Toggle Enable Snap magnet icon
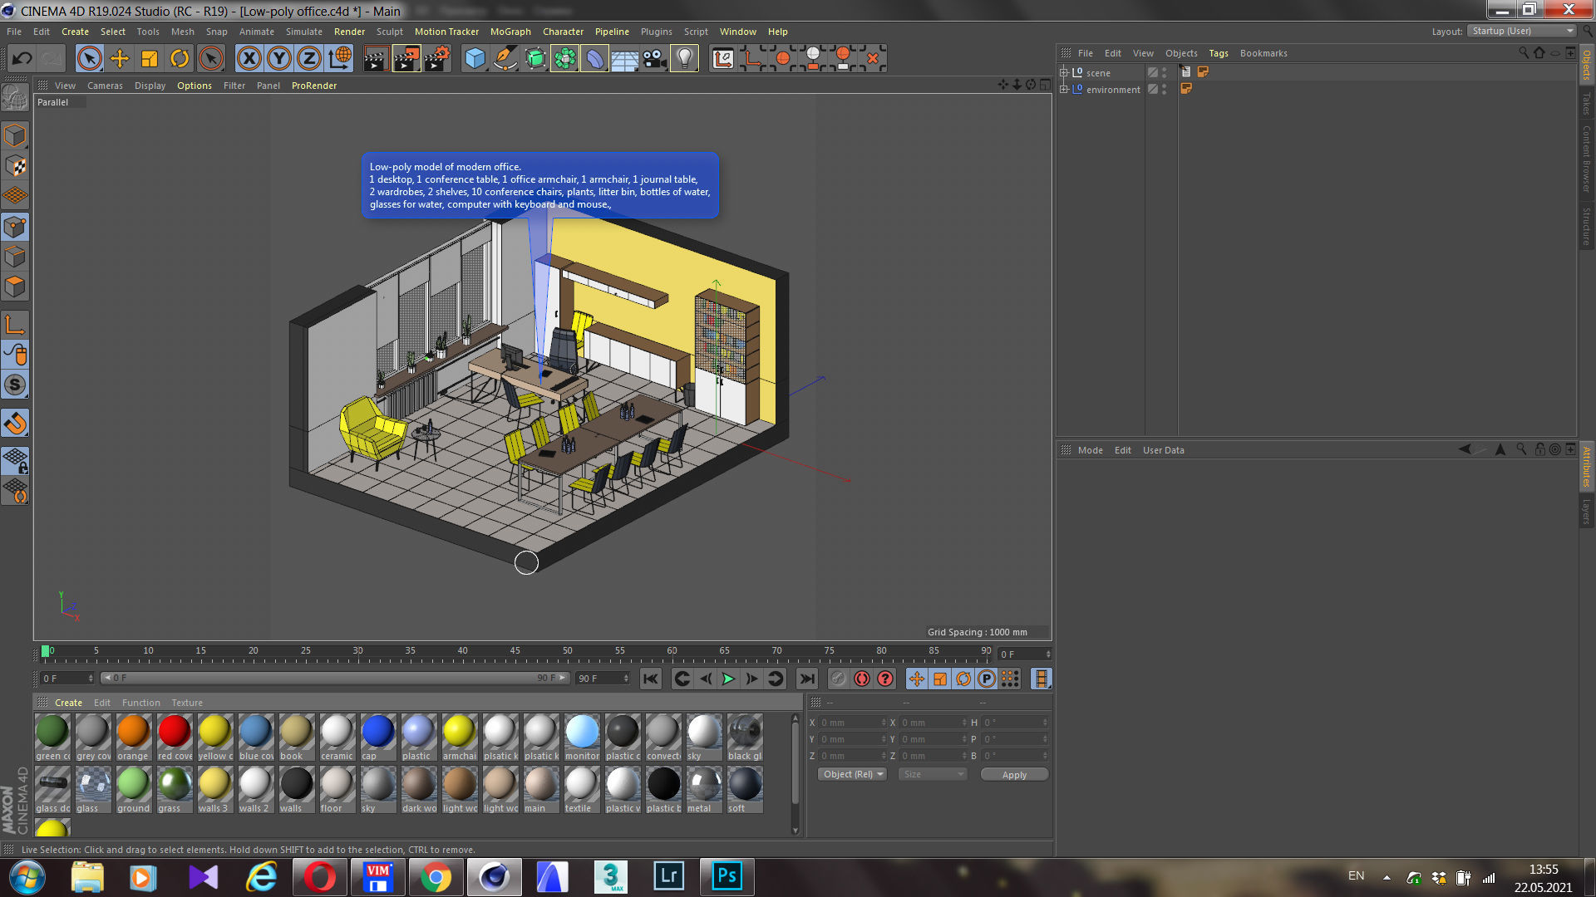This screenshot has width=1596, height=897. point(15,424)
